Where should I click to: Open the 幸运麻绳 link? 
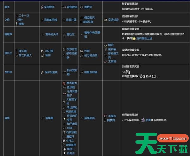click(71, 112)
